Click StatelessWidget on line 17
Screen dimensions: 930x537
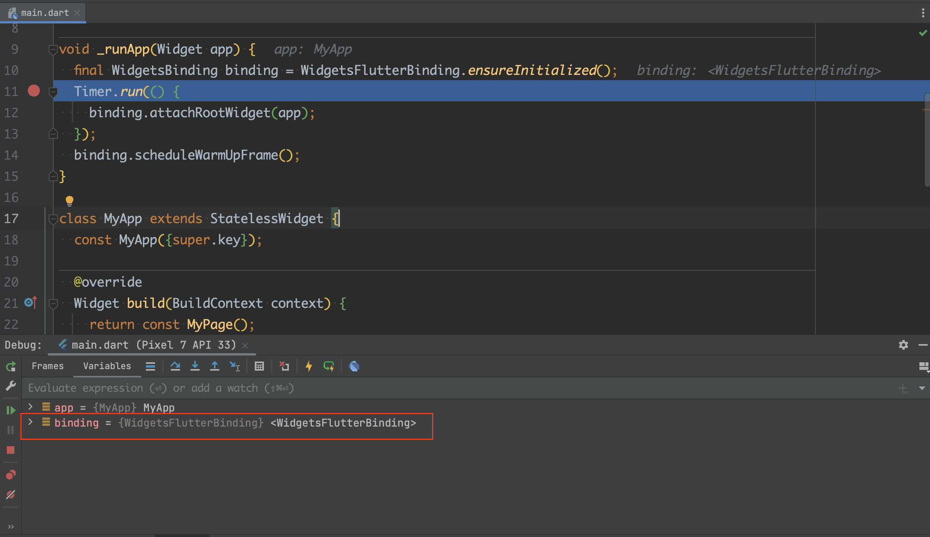pos(267,219)
